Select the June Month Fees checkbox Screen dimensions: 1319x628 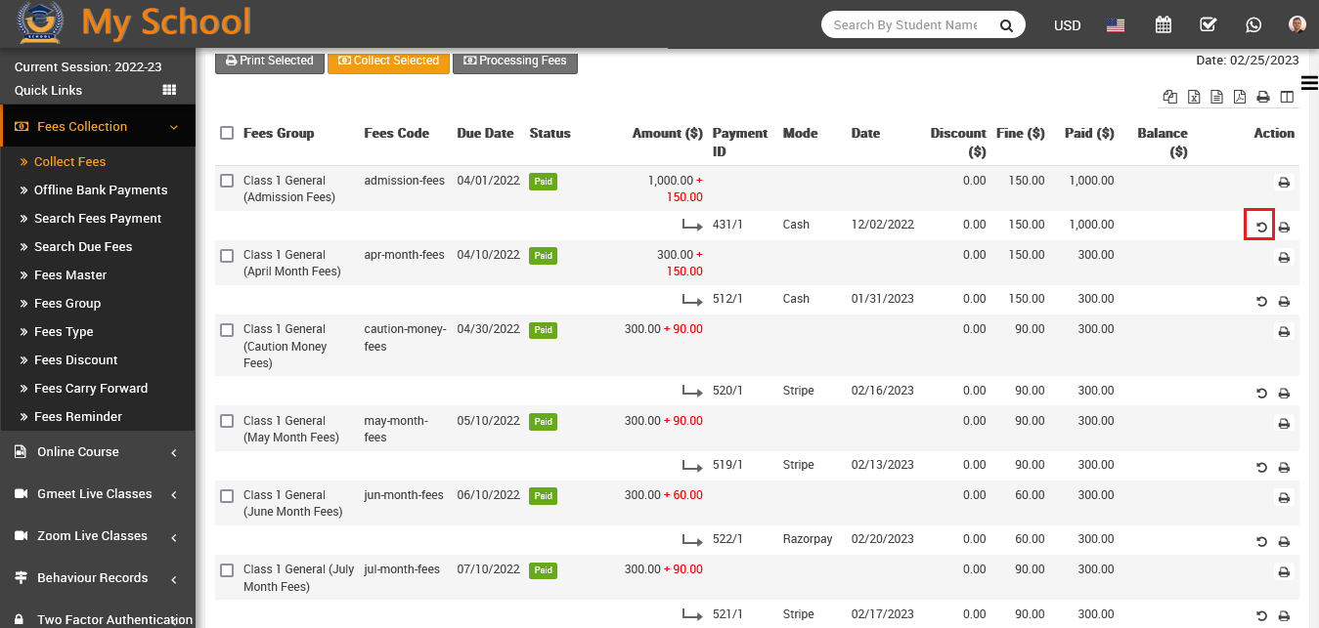click(227, 495)
